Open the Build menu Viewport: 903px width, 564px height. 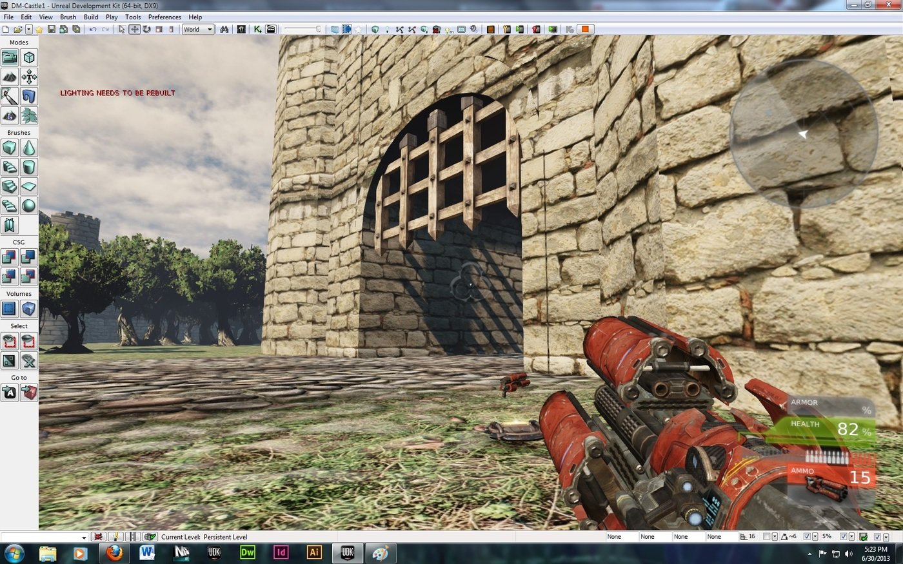click(91, 17)
